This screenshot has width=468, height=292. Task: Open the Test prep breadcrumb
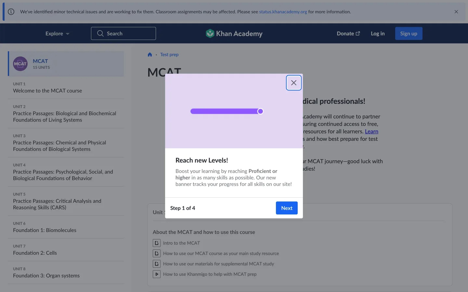[x=169, y=55]
